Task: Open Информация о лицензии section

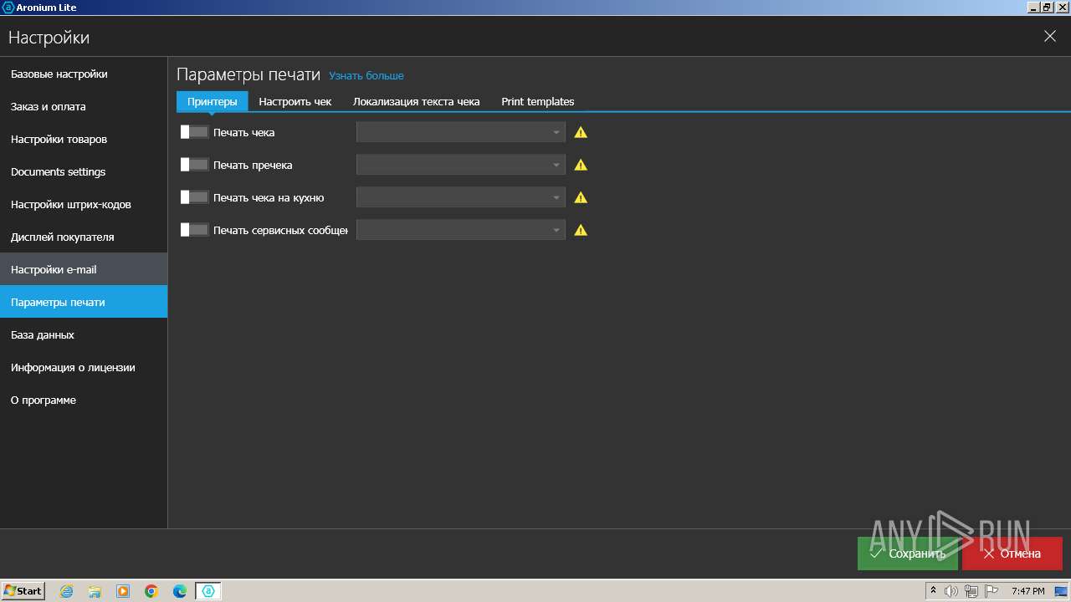Action: (84, 367)
